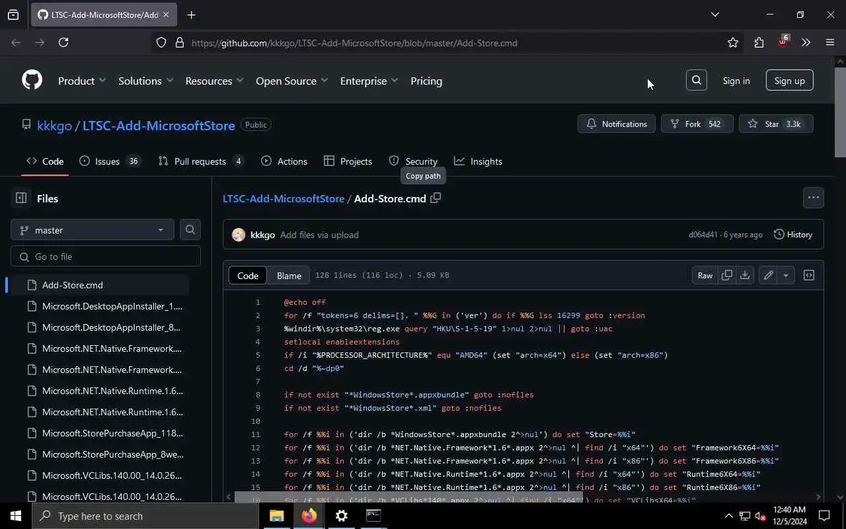
Task: Click the search magnifier icon in header
Action: [697, 80]
